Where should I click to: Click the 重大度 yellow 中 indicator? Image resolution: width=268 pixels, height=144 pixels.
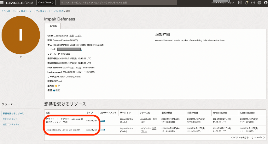(x=57, y=86)
